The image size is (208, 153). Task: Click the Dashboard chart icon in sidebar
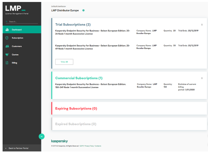(7, 30)
